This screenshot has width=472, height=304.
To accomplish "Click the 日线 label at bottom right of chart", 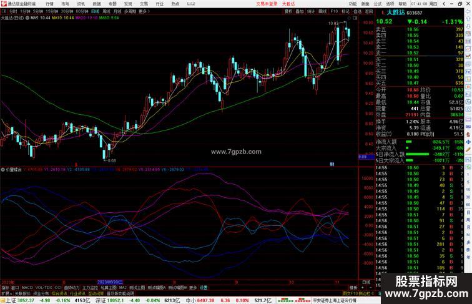I will [366, 282].
